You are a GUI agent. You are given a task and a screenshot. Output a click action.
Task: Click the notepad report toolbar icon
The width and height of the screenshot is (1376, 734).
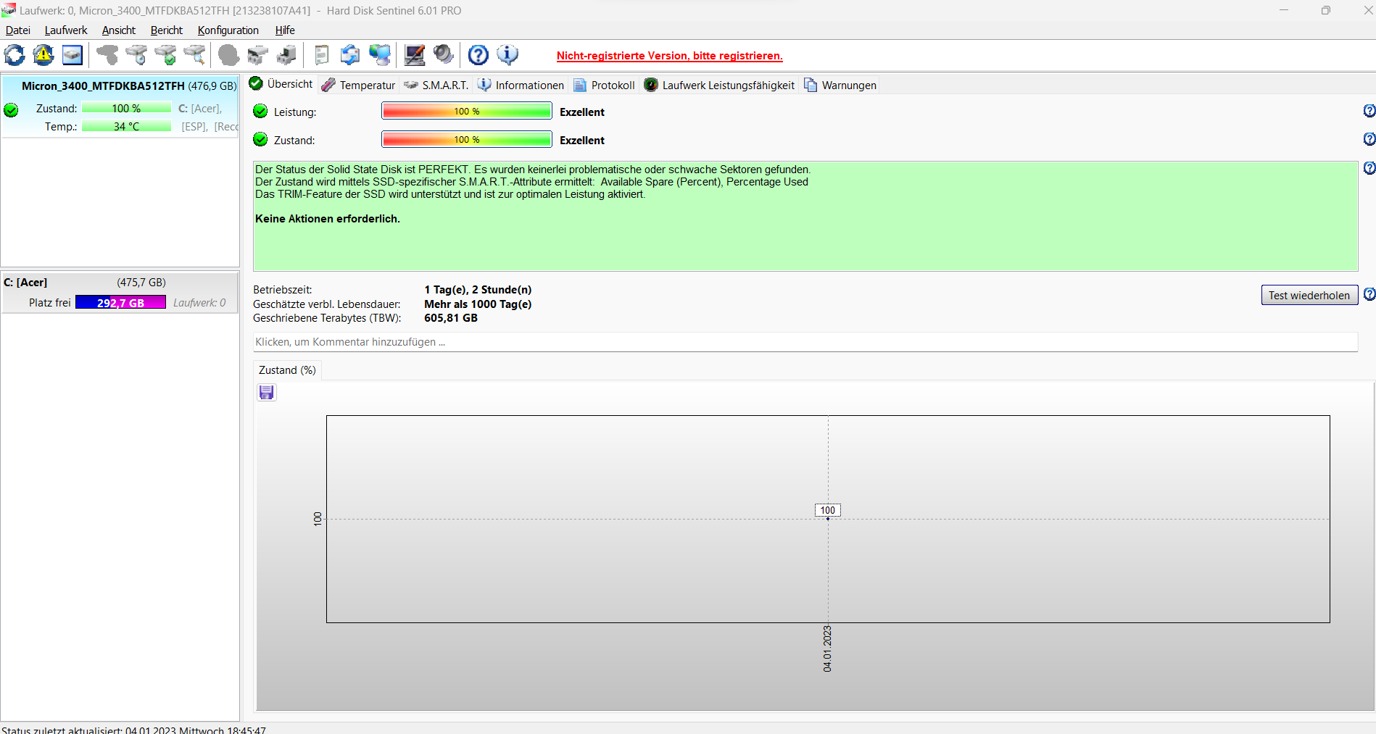point(321,55)
